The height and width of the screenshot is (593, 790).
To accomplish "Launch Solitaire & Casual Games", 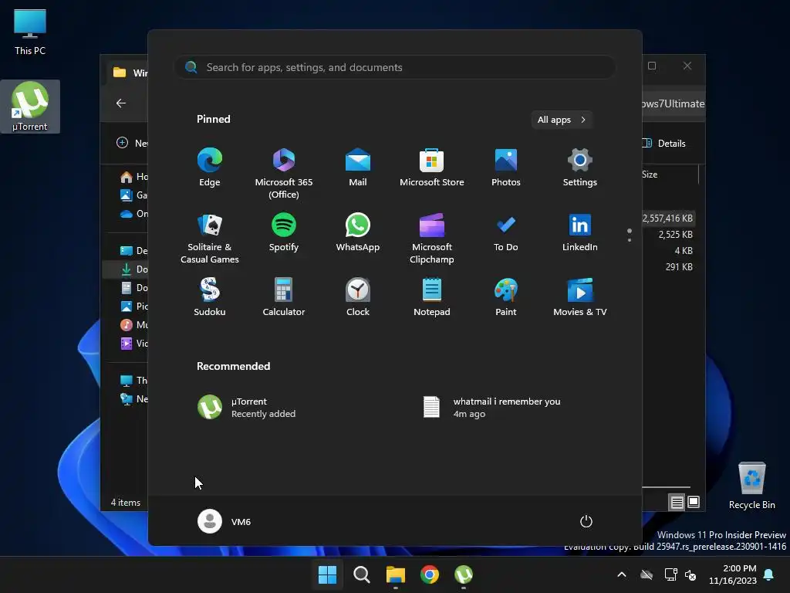I will 210,238.
